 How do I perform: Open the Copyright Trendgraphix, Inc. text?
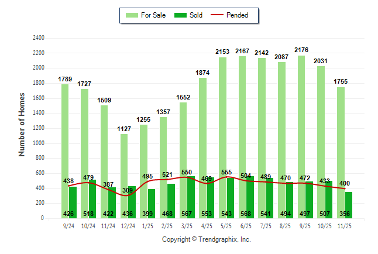206,240
